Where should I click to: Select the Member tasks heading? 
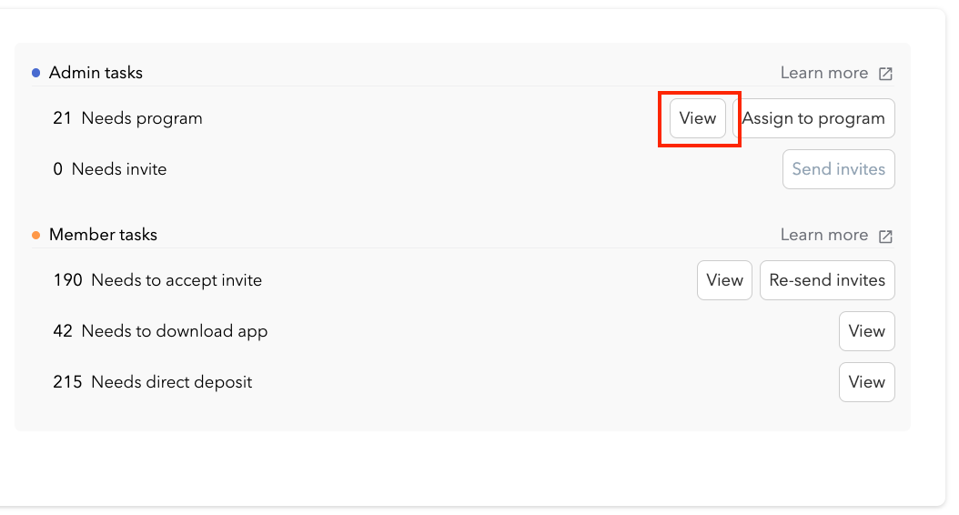[103, 235]
